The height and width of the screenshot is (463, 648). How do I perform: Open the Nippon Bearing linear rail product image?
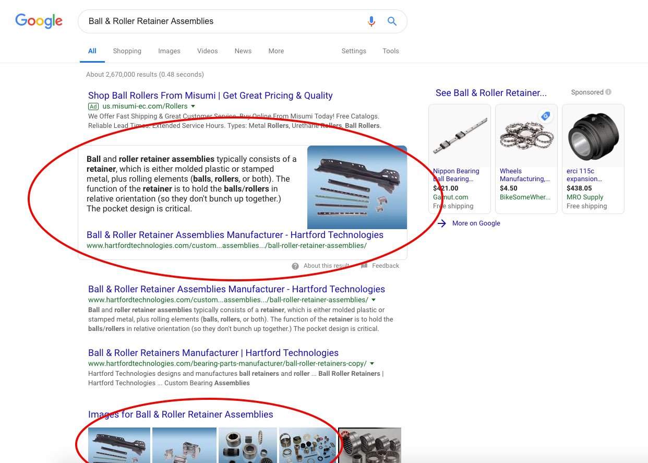(x=460, y=136)
